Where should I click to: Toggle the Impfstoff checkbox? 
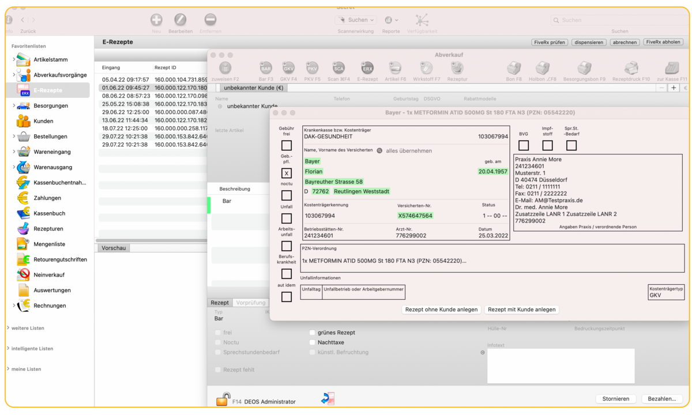pos(548,145)
